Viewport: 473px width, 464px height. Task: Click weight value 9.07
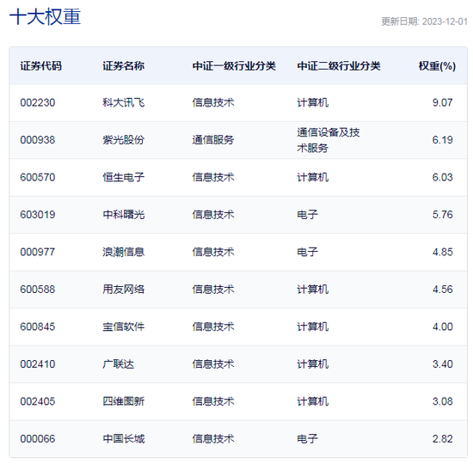click(443, 103)
